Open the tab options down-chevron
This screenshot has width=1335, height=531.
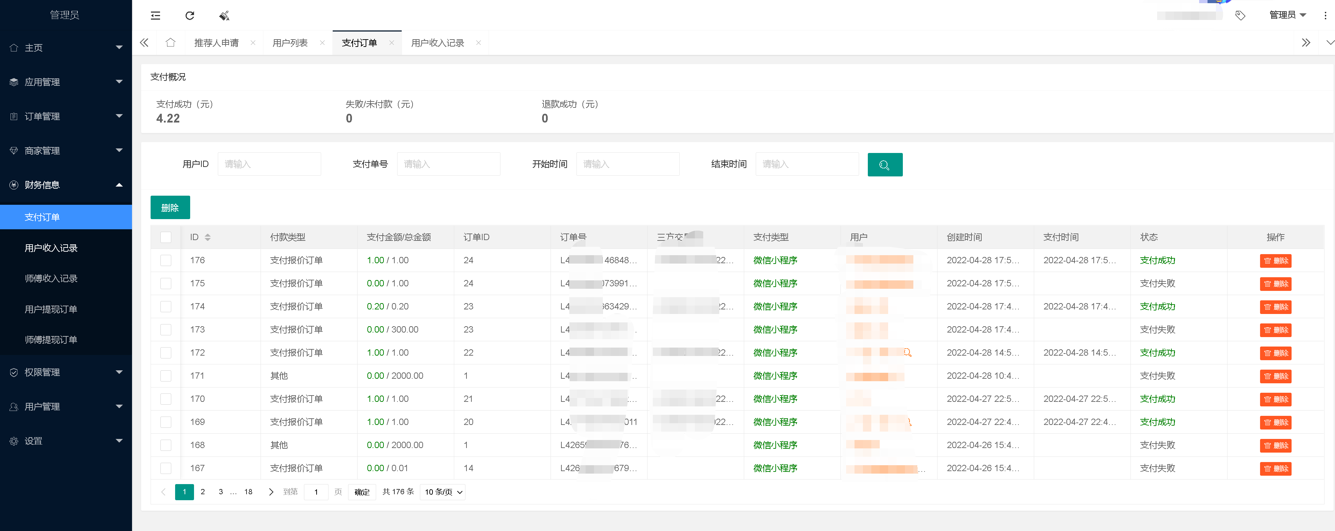(1330, 42)
